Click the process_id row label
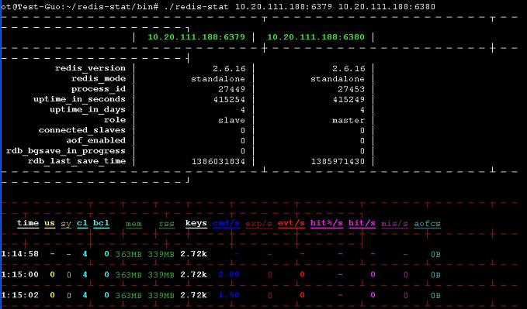Viewport: 527px width, 309px height. tap(99, 89)
